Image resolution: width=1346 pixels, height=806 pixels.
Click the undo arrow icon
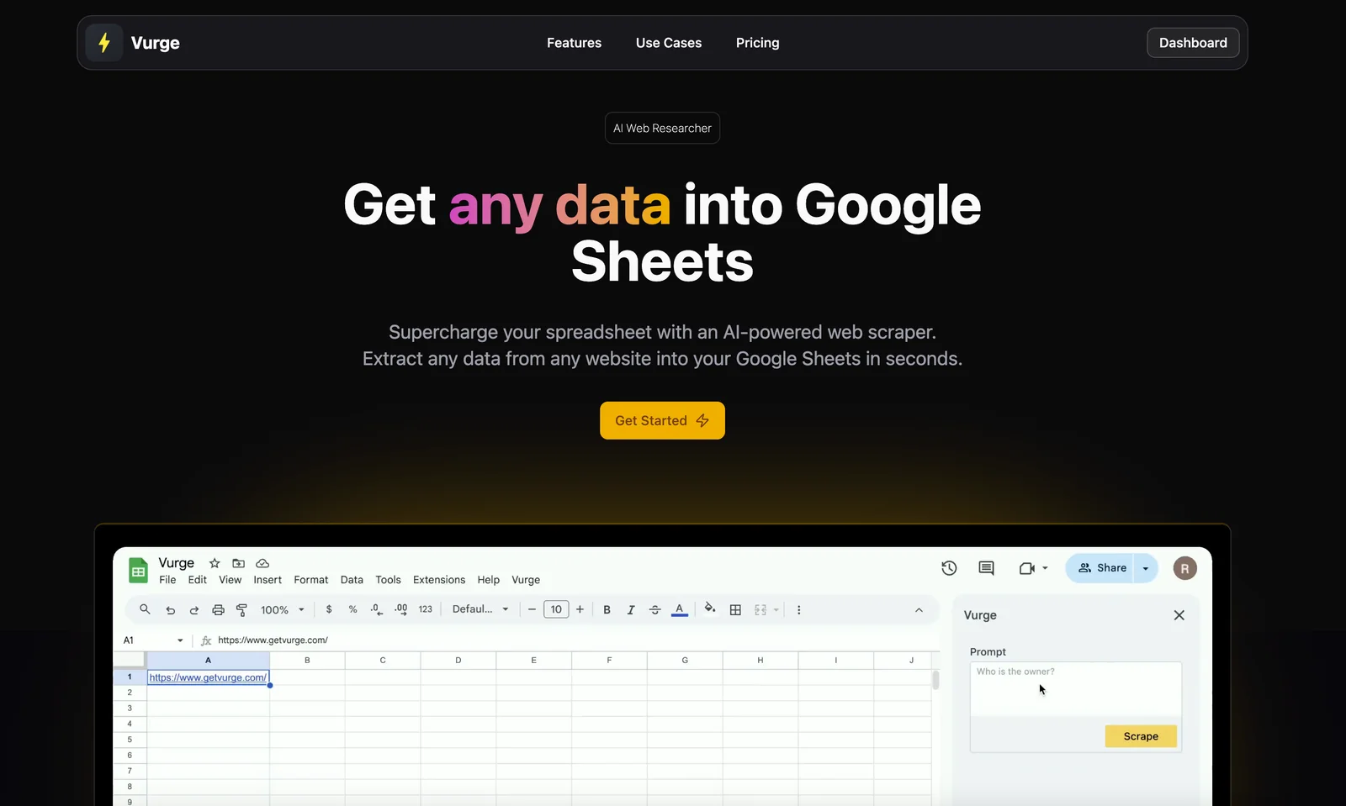[171, 610]
